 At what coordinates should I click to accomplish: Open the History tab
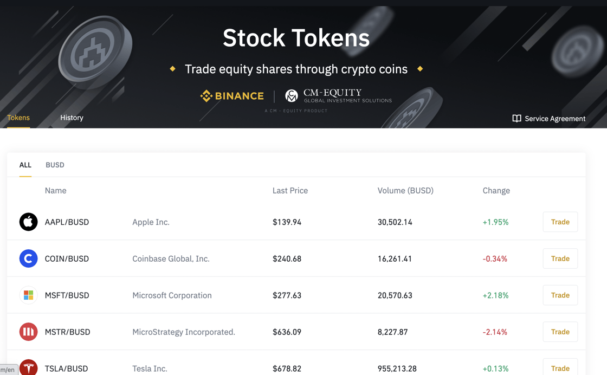[72, 118]
